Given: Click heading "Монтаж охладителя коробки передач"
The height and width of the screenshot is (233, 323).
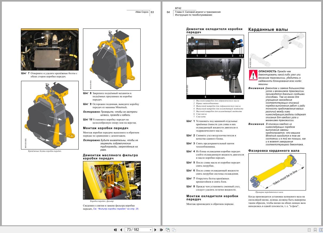Looking at the screenshot, I should [x=212, y=198].
